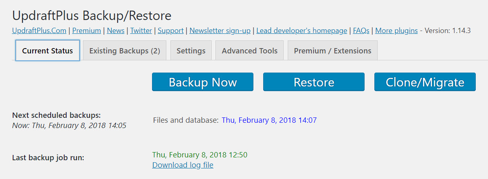Go to the Settings tab

pos(191,51)
